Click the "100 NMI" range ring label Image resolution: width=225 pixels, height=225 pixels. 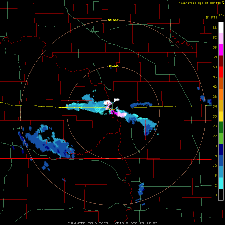point(113,20)
